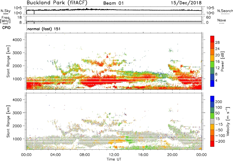Pick the amber velocity band between -15 and -50
This screenshot has height=161, width=233.
(212, 127)
